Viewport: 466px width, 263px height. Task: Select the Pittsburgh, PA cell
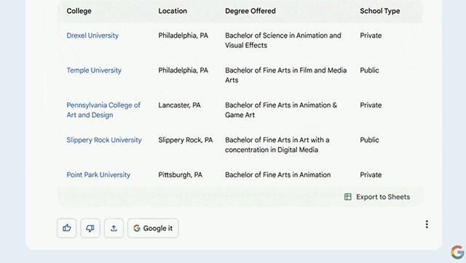pyautogui.click(x=180, y=175)
